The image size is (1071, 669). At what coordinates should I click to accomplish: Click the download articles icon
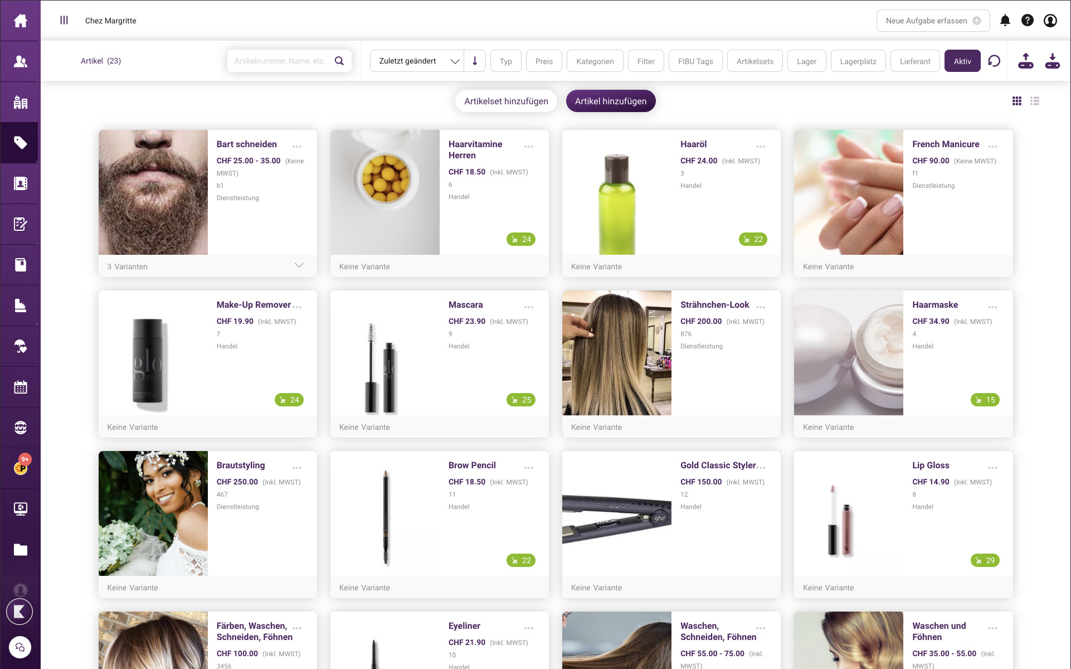click(1052, 61)
